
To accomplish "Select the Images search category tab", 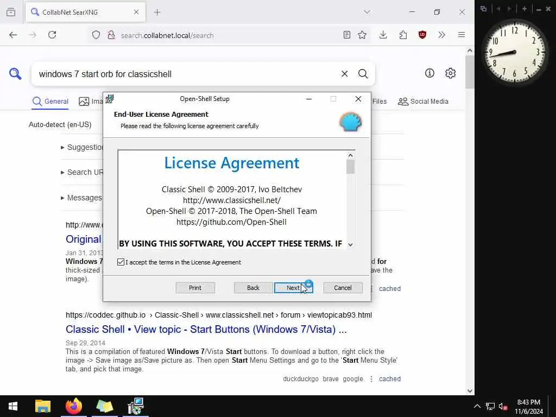I will coord(91,102).
